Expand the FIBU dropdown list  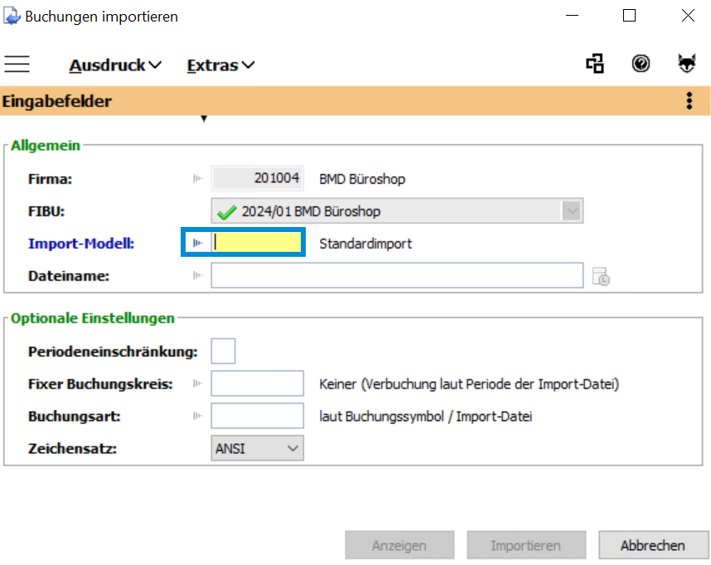click(571, 211)
